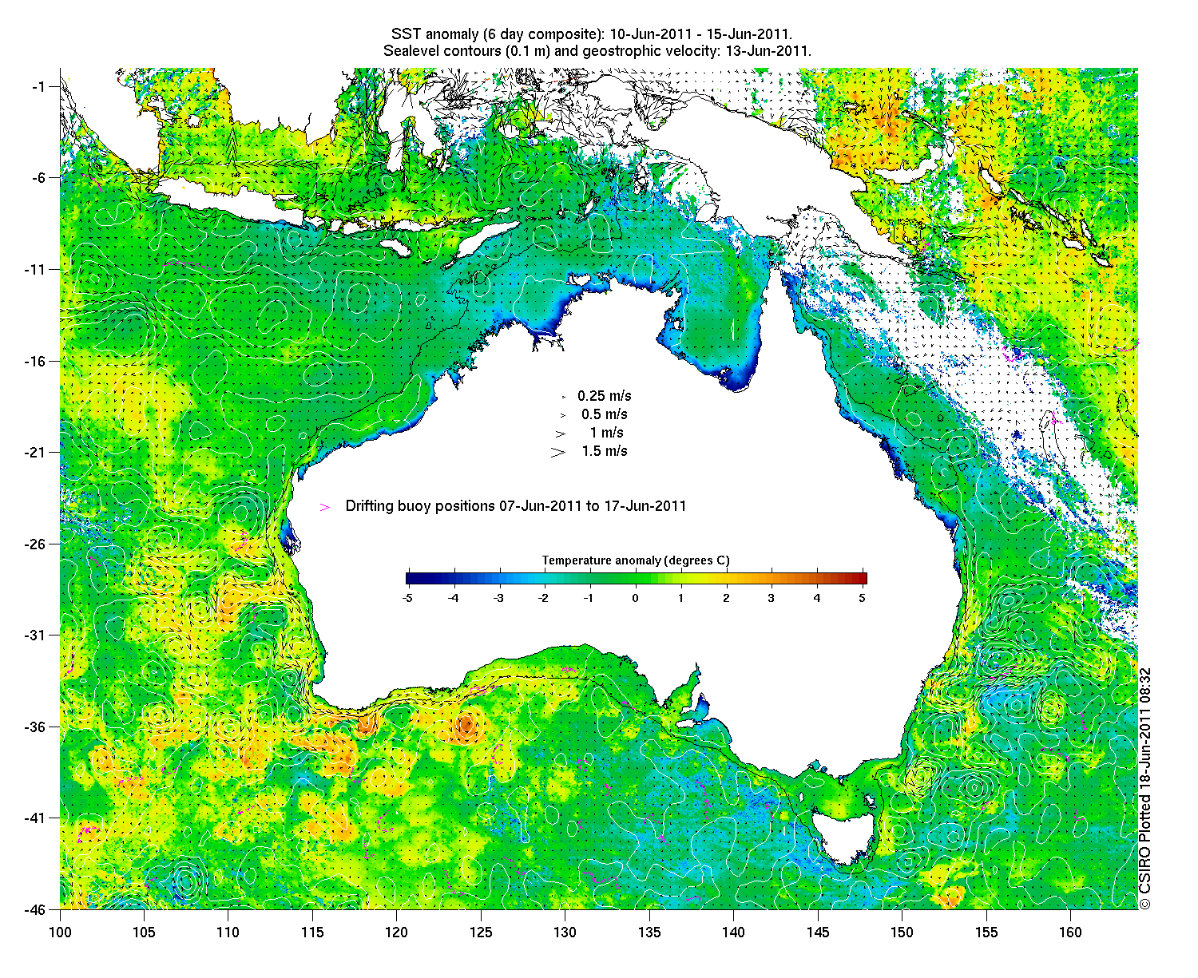
Task: Click the '155' longitude axis label
Action: (986, 932)
